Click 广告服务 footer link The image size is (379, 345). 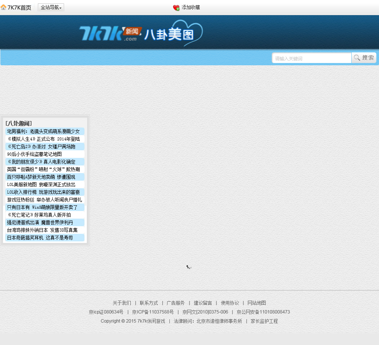[x=176, y=303]
